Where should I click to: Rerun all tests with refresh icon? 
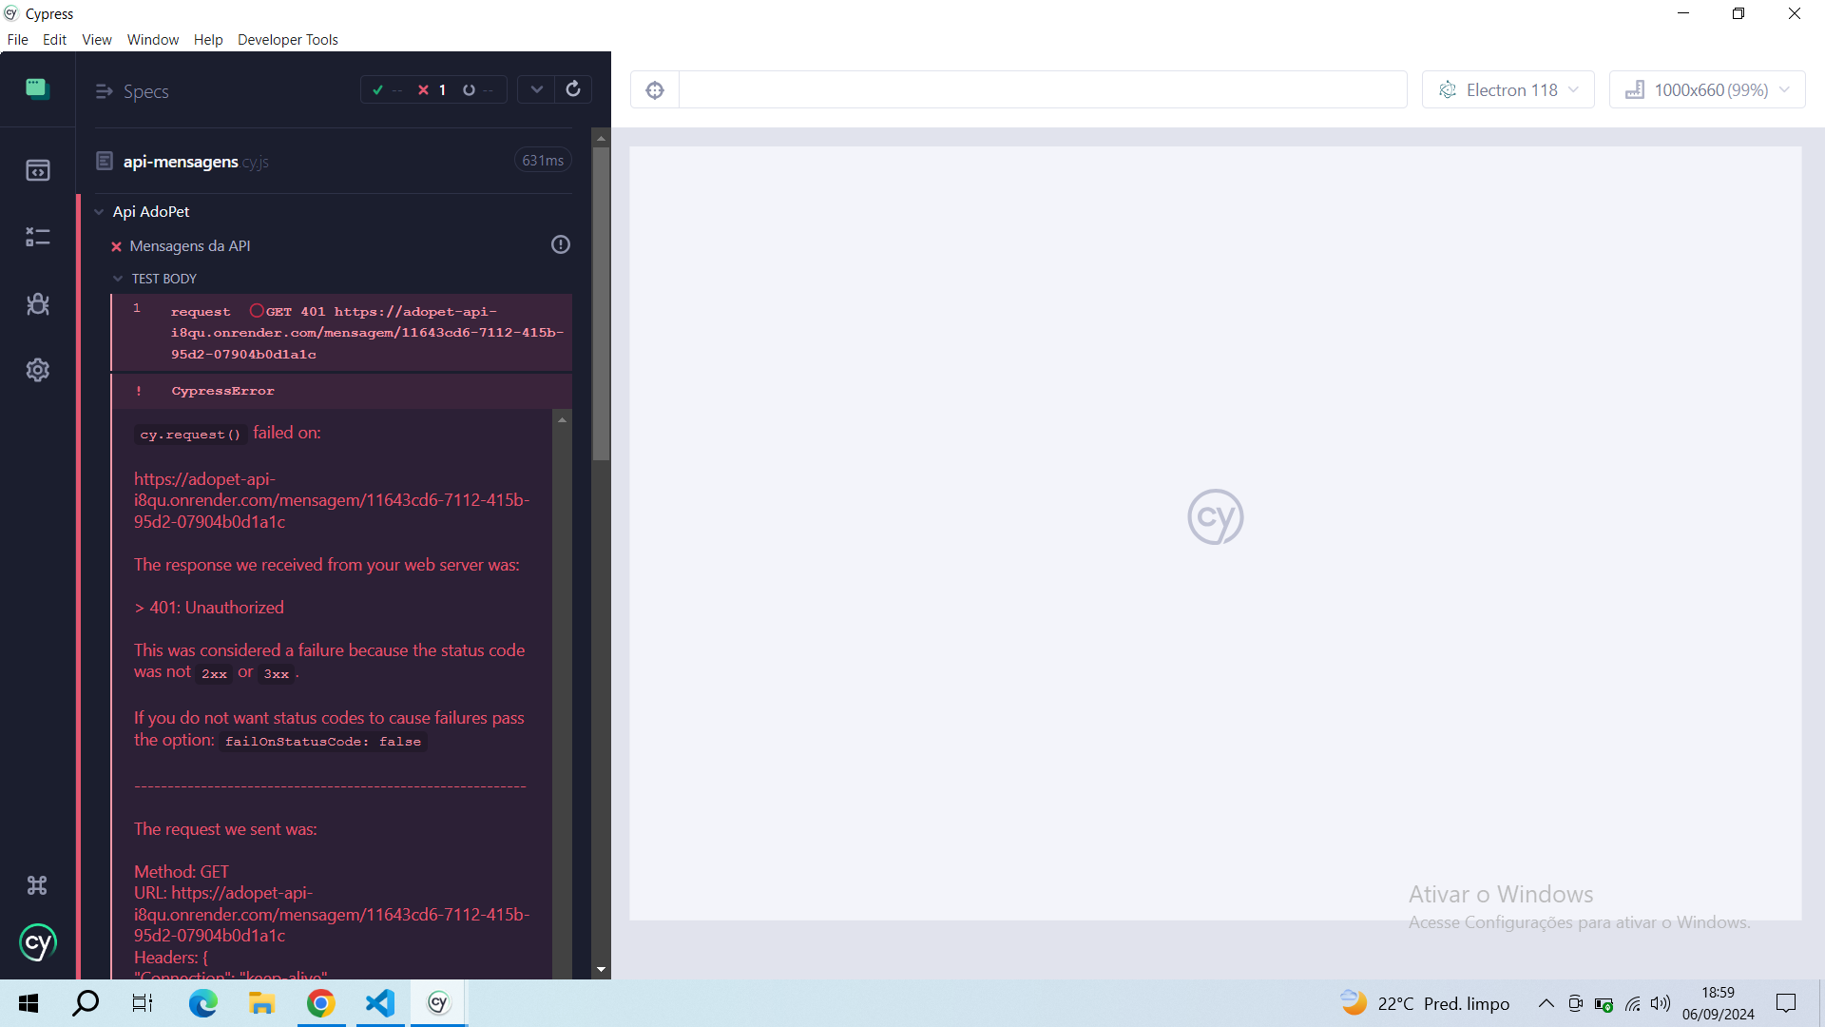point(573,89)
